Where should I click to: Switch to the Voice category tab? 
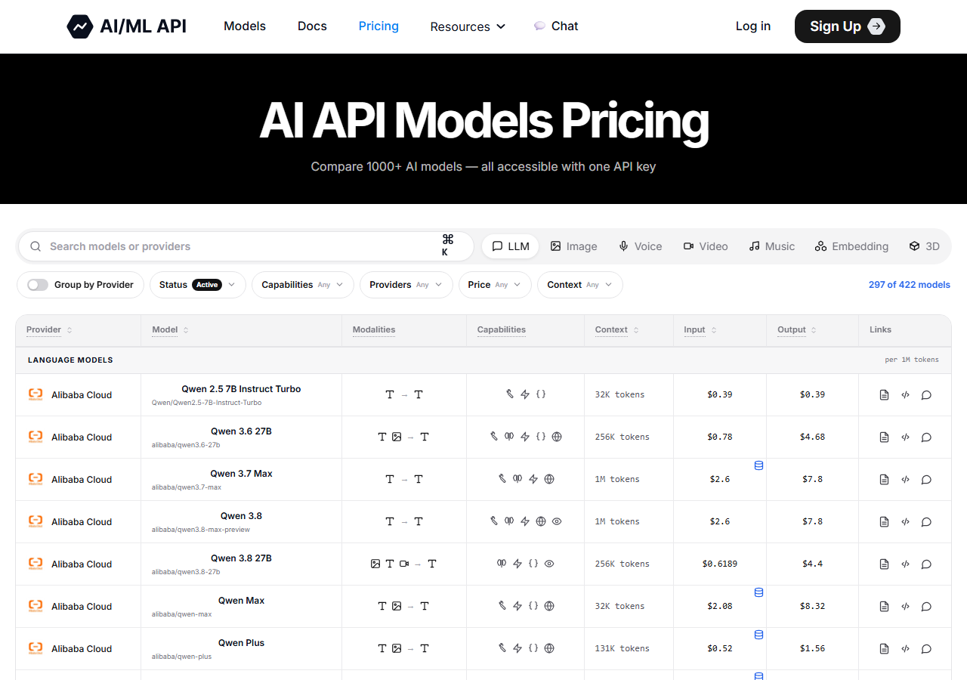pos(641,246)
